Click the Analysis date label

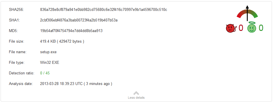pos(21,84)
